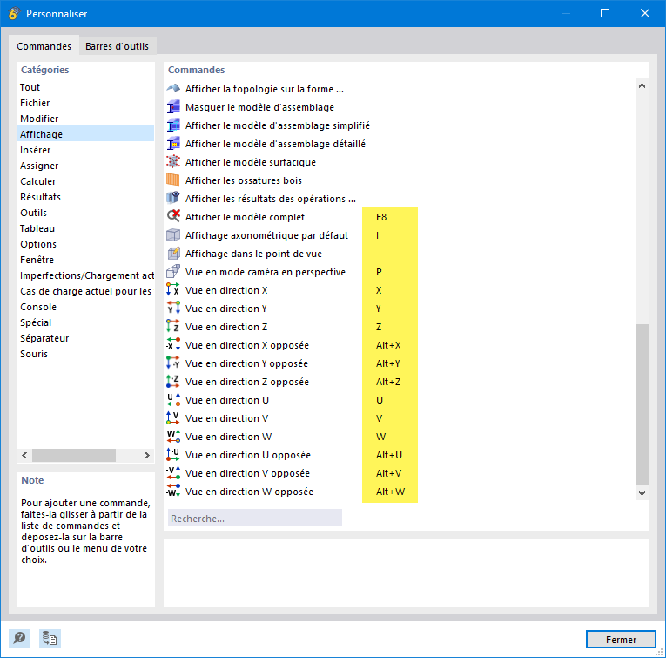Viewport: 666px width, 658px height.
Task: Click the 'Vue en direction Z' icon
Action: pos(173,327)
